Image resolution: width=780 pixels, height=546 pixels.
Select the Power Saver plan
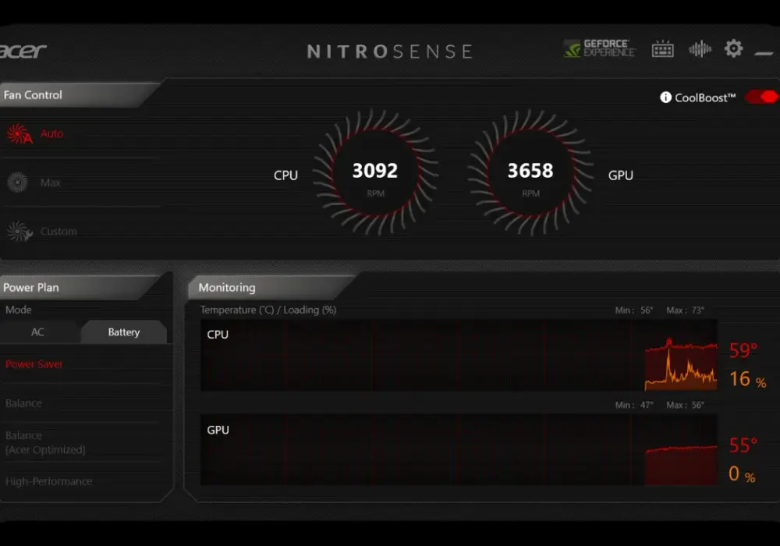pyautogui.click(x=34, y=364)
